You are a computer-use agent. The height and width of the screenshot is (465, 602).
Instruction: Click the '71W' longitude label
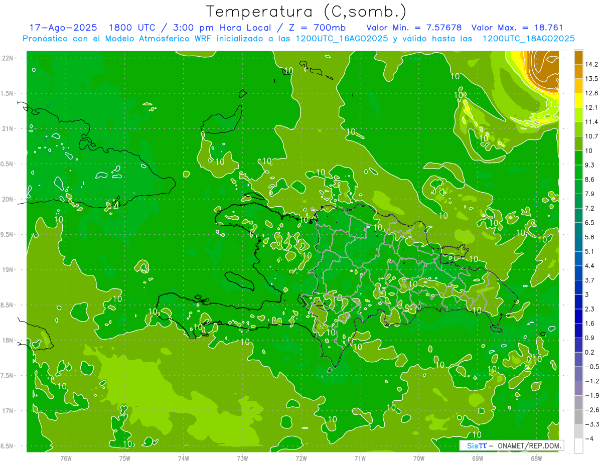coord(360,458)
